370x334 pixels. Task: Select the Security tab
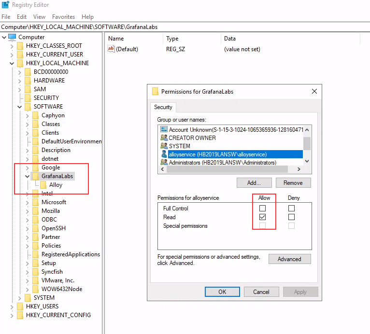point(163,107)
